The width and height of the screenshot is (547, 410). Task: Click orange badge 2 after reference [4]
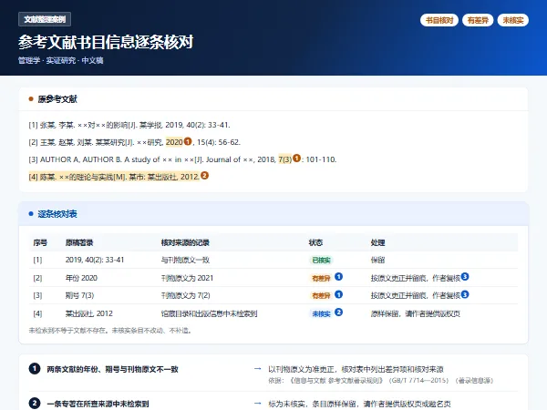pos(205,175)
